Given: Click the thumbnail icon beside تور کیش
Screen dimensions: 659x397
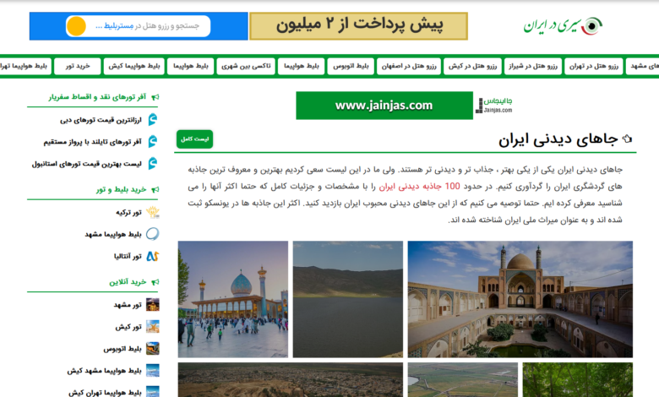Looking at the screenshot, I should (152, 327).
